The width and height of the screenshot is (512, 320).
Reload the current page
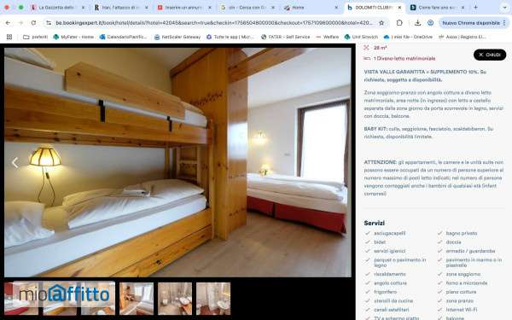tap(33, 23)
